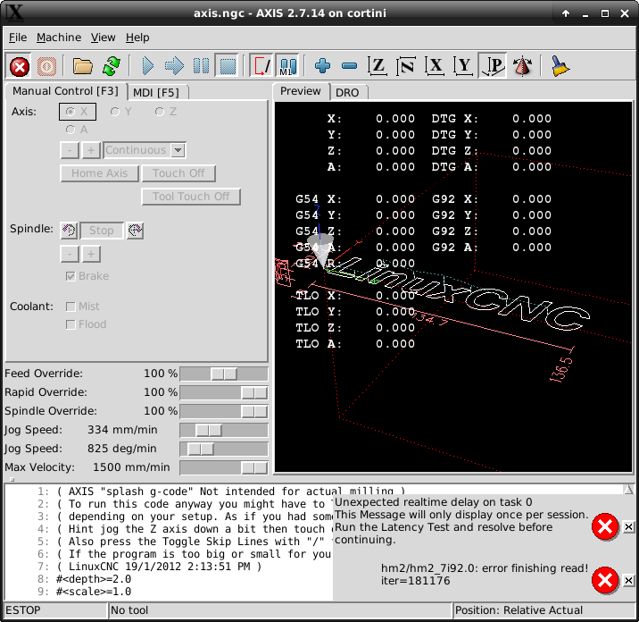
Task: Click spindle Stop button
Action: [x=102, y=231]
